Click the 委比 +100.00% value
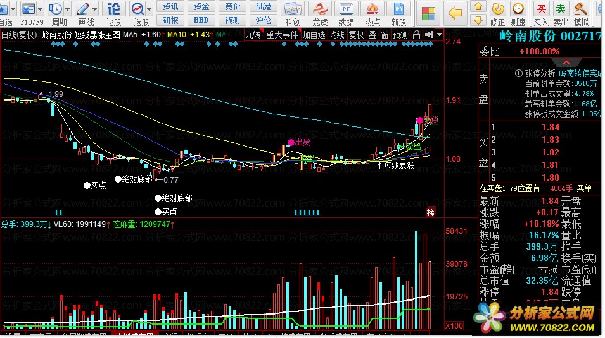 click(x=539, y=52)
